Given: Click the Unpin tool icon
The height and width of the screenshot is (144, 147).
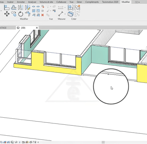Looking at the screenshot, I should (43, 6).
